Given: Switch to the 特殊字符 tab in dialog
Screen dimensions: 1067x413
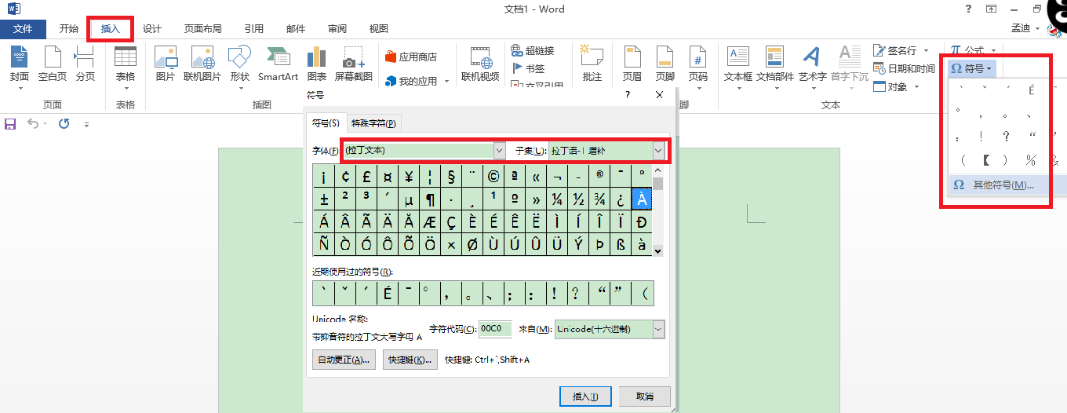Looking at the screenshot, I should click(373, 123).
